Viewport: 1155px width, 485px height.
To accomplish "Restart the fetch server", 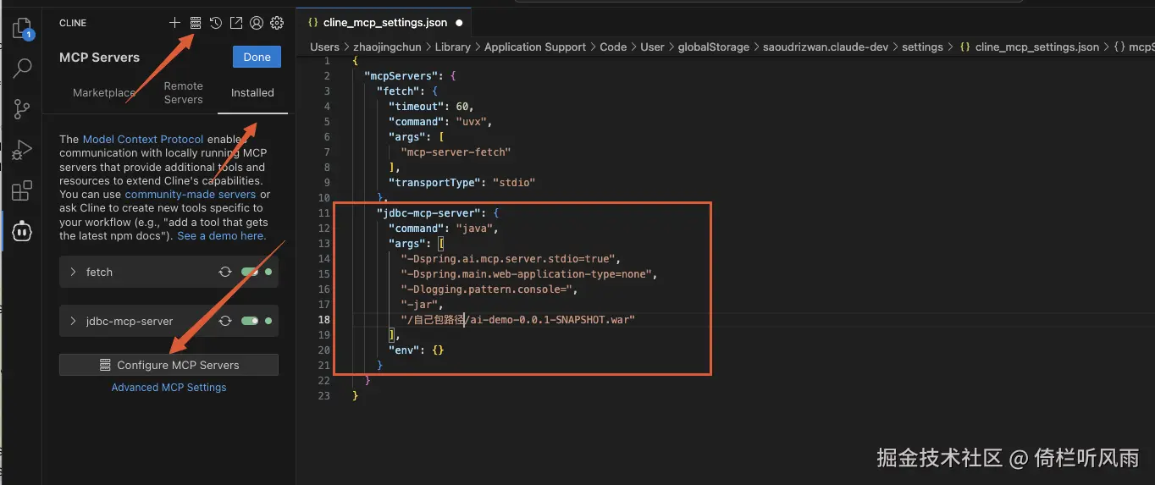I will pyautogui.click(x=225, y=272).
